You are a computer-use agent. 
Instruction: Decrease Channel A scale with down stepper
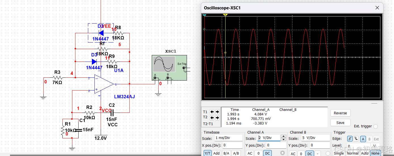(283, 139)
